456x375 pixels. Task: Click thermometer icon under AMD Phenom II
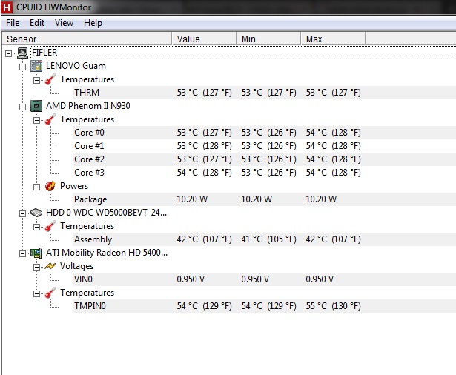click(50, 119)
